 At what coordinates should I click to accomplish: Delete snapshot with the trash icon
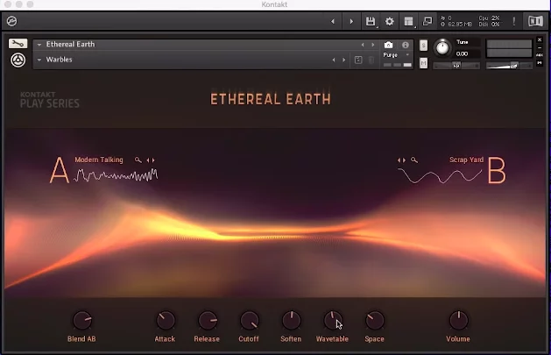(371, 60)
